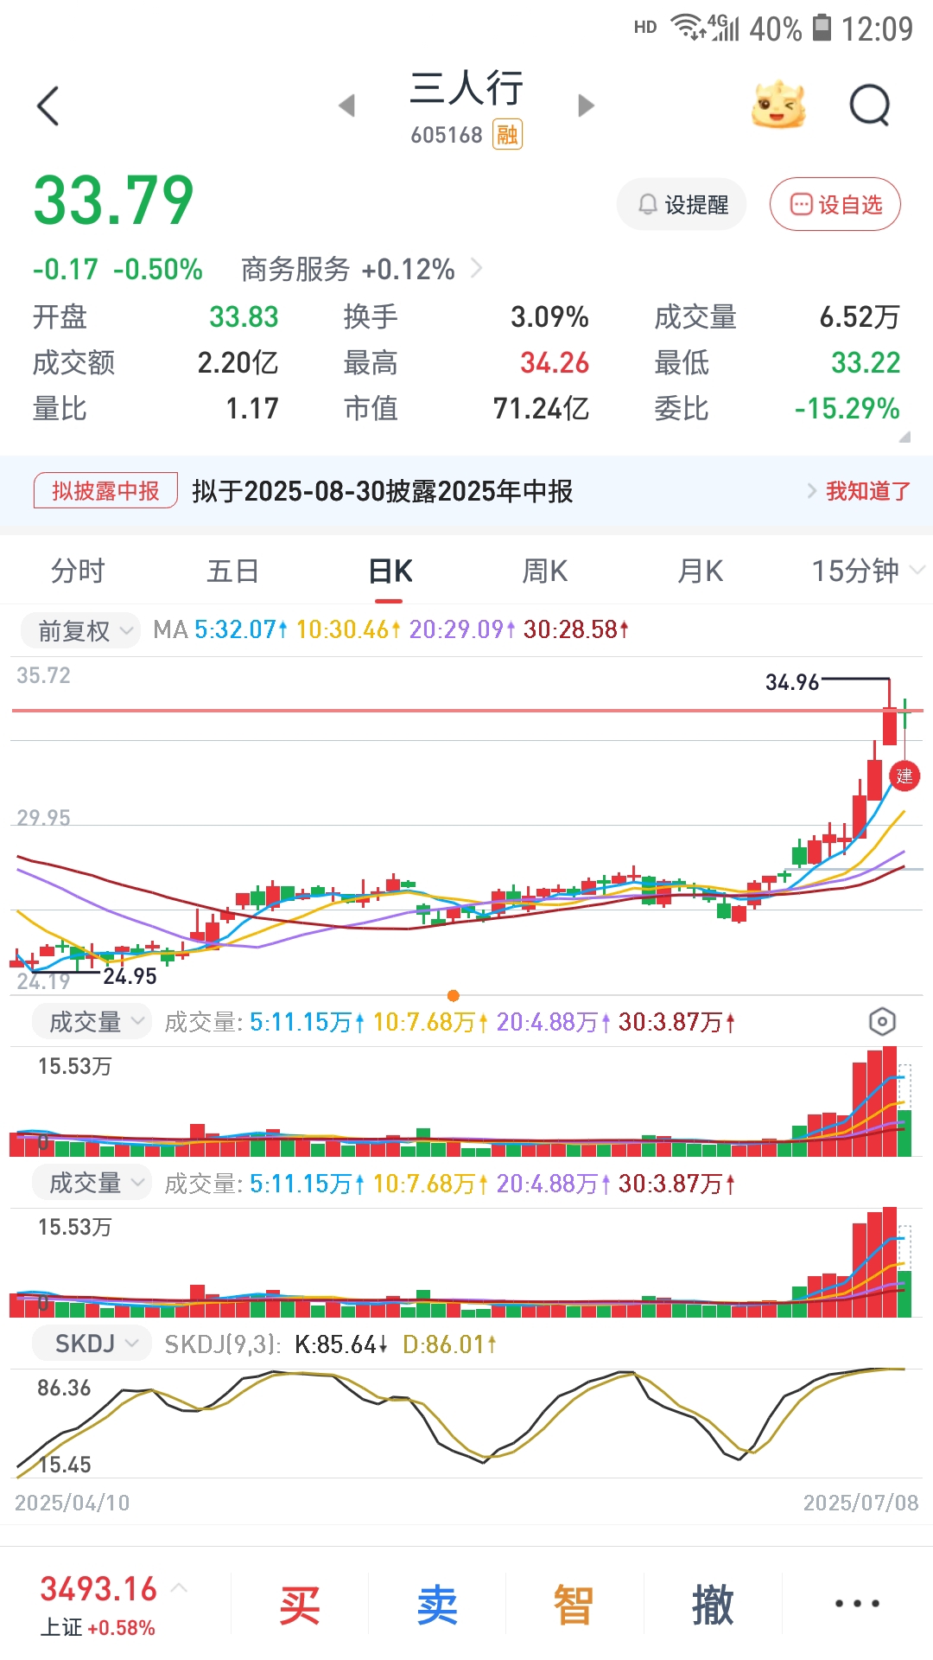Open indicator settings hexagon icon

coord(882,1022)
